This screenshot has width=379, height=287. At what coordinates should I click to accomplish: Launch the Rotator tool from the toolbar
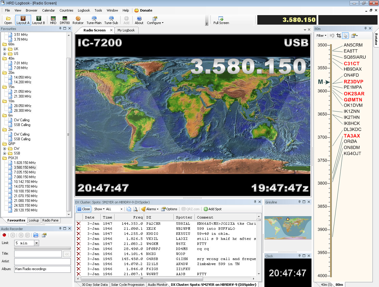(78, 20)
